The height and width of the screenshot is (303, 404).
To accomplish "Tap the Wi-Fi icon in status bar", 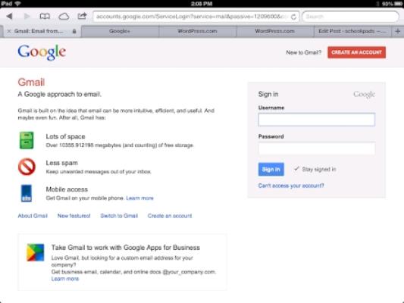I will pyautogui.click(x=17, y=3).
